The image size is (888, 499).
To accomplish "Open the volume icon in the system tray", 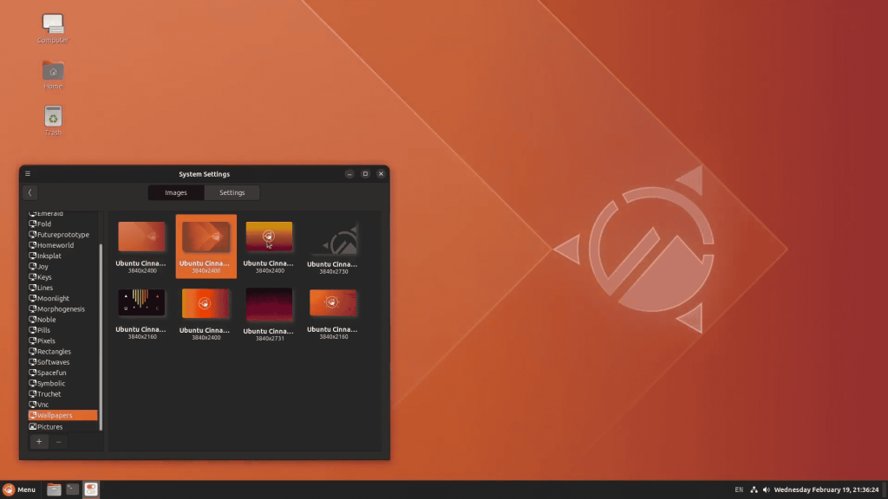I will [x=766, y=490].
